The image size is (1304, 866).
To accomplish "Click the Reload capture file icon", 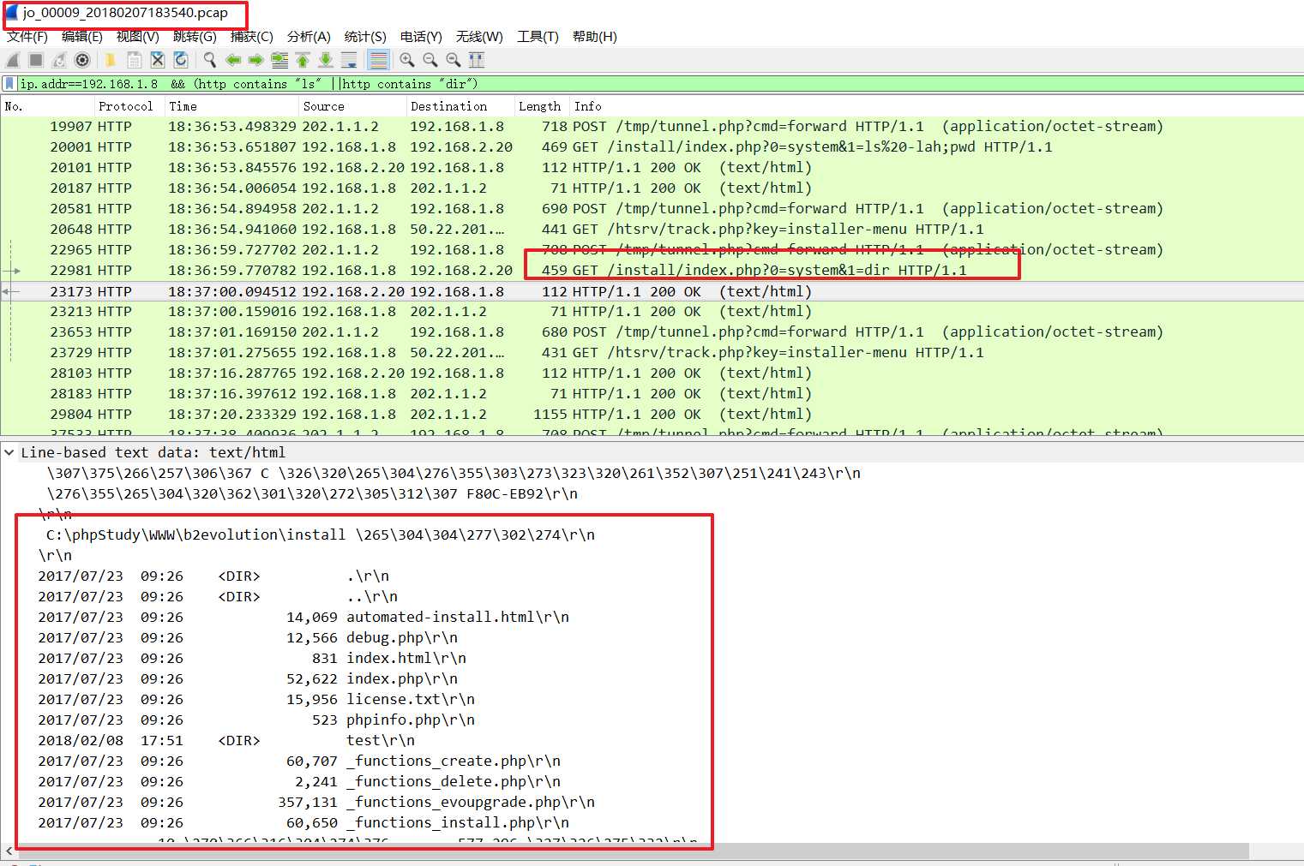I will 180,60.
